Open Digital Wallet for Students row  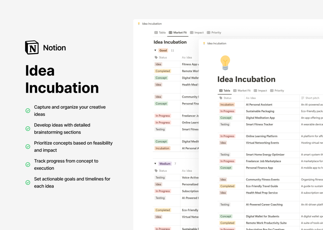coord(263,216)
